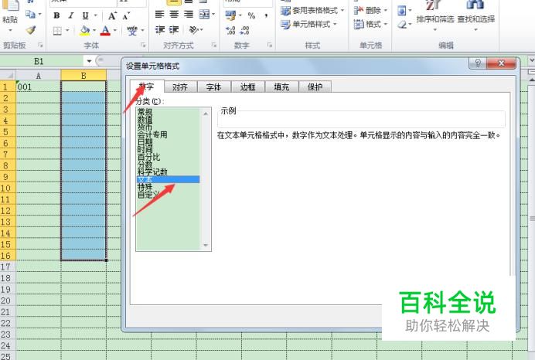Click the dialog help question mark button
This screenshot has height=360, width=535.
(477, 63)
